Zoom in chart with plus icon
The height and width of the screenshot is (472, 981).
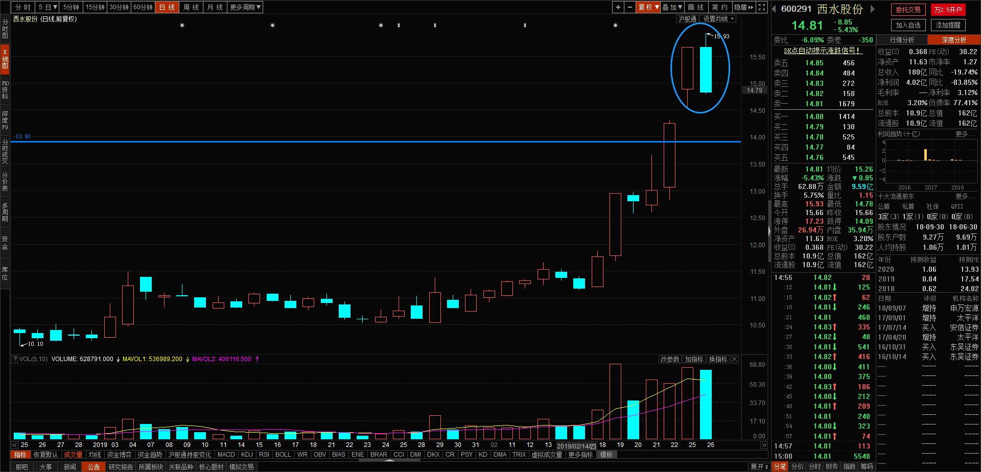pos(618,7)
